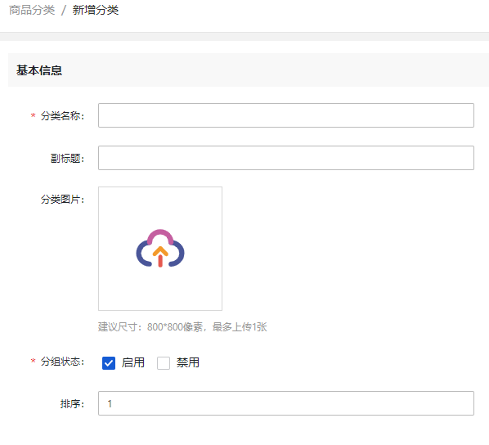The image size is (489, 445).
Task: Click the 建议尺寸 800*800像素 hint text
Action: (x=182, y=326)
